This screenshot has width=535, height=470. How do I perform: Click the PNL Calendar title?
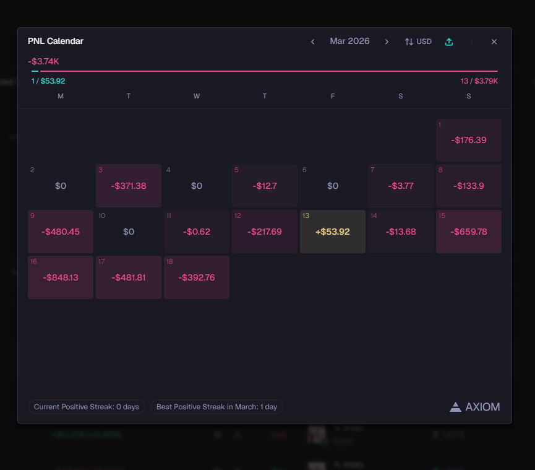56,41
